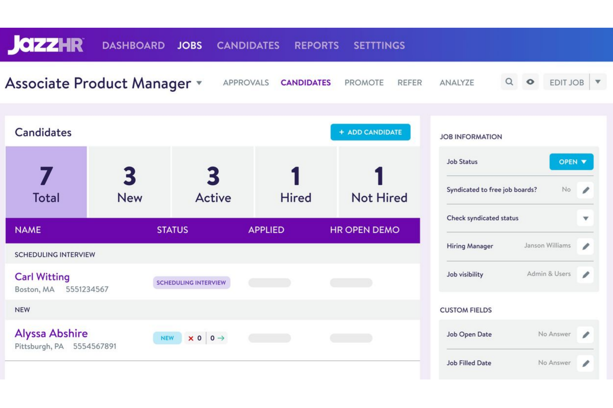Open the search magnifier icon
Viewport: 613px width, 408px height.
(x=509, y=82)
